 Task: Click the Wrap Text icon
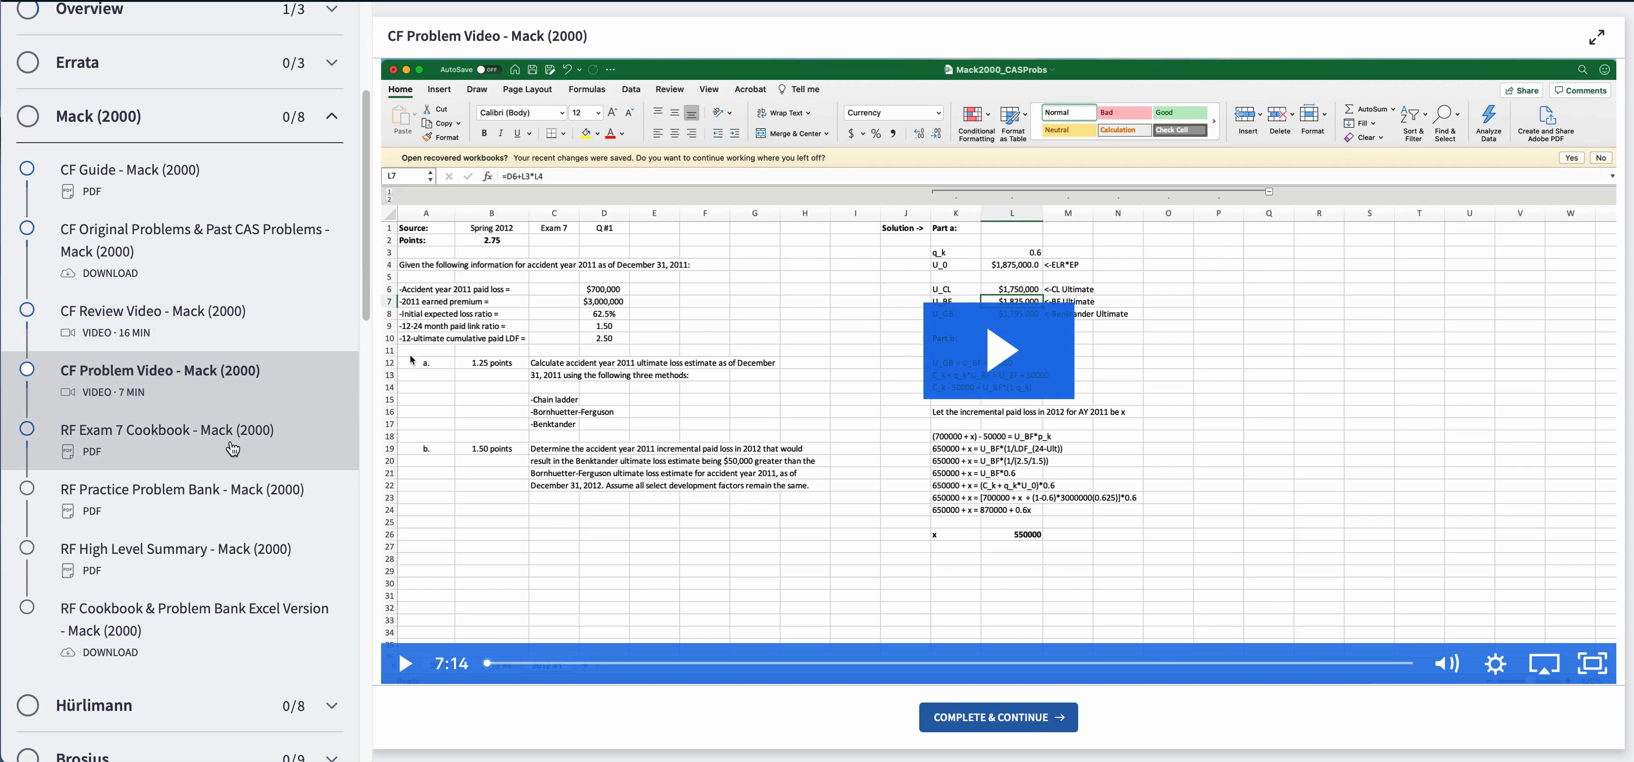tap(761, 113)
